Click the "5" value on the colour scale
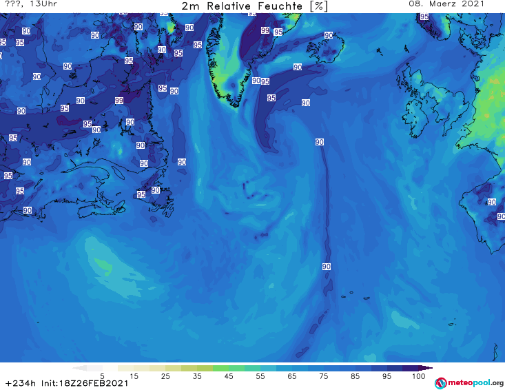The image size is (505, 390). [102, 376]
